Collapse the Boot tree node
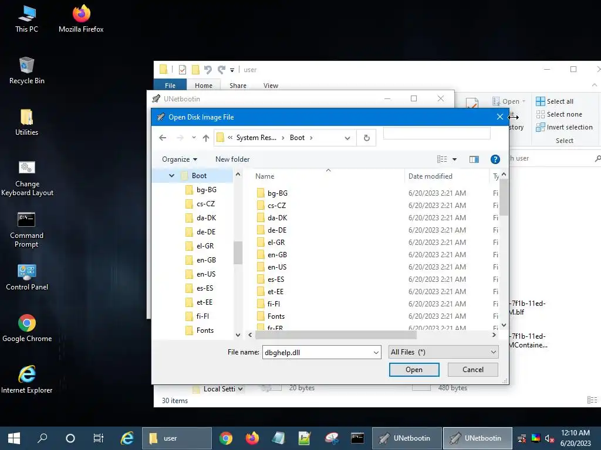The height and width of the screenshot is (450, 601). click(171, 176)
